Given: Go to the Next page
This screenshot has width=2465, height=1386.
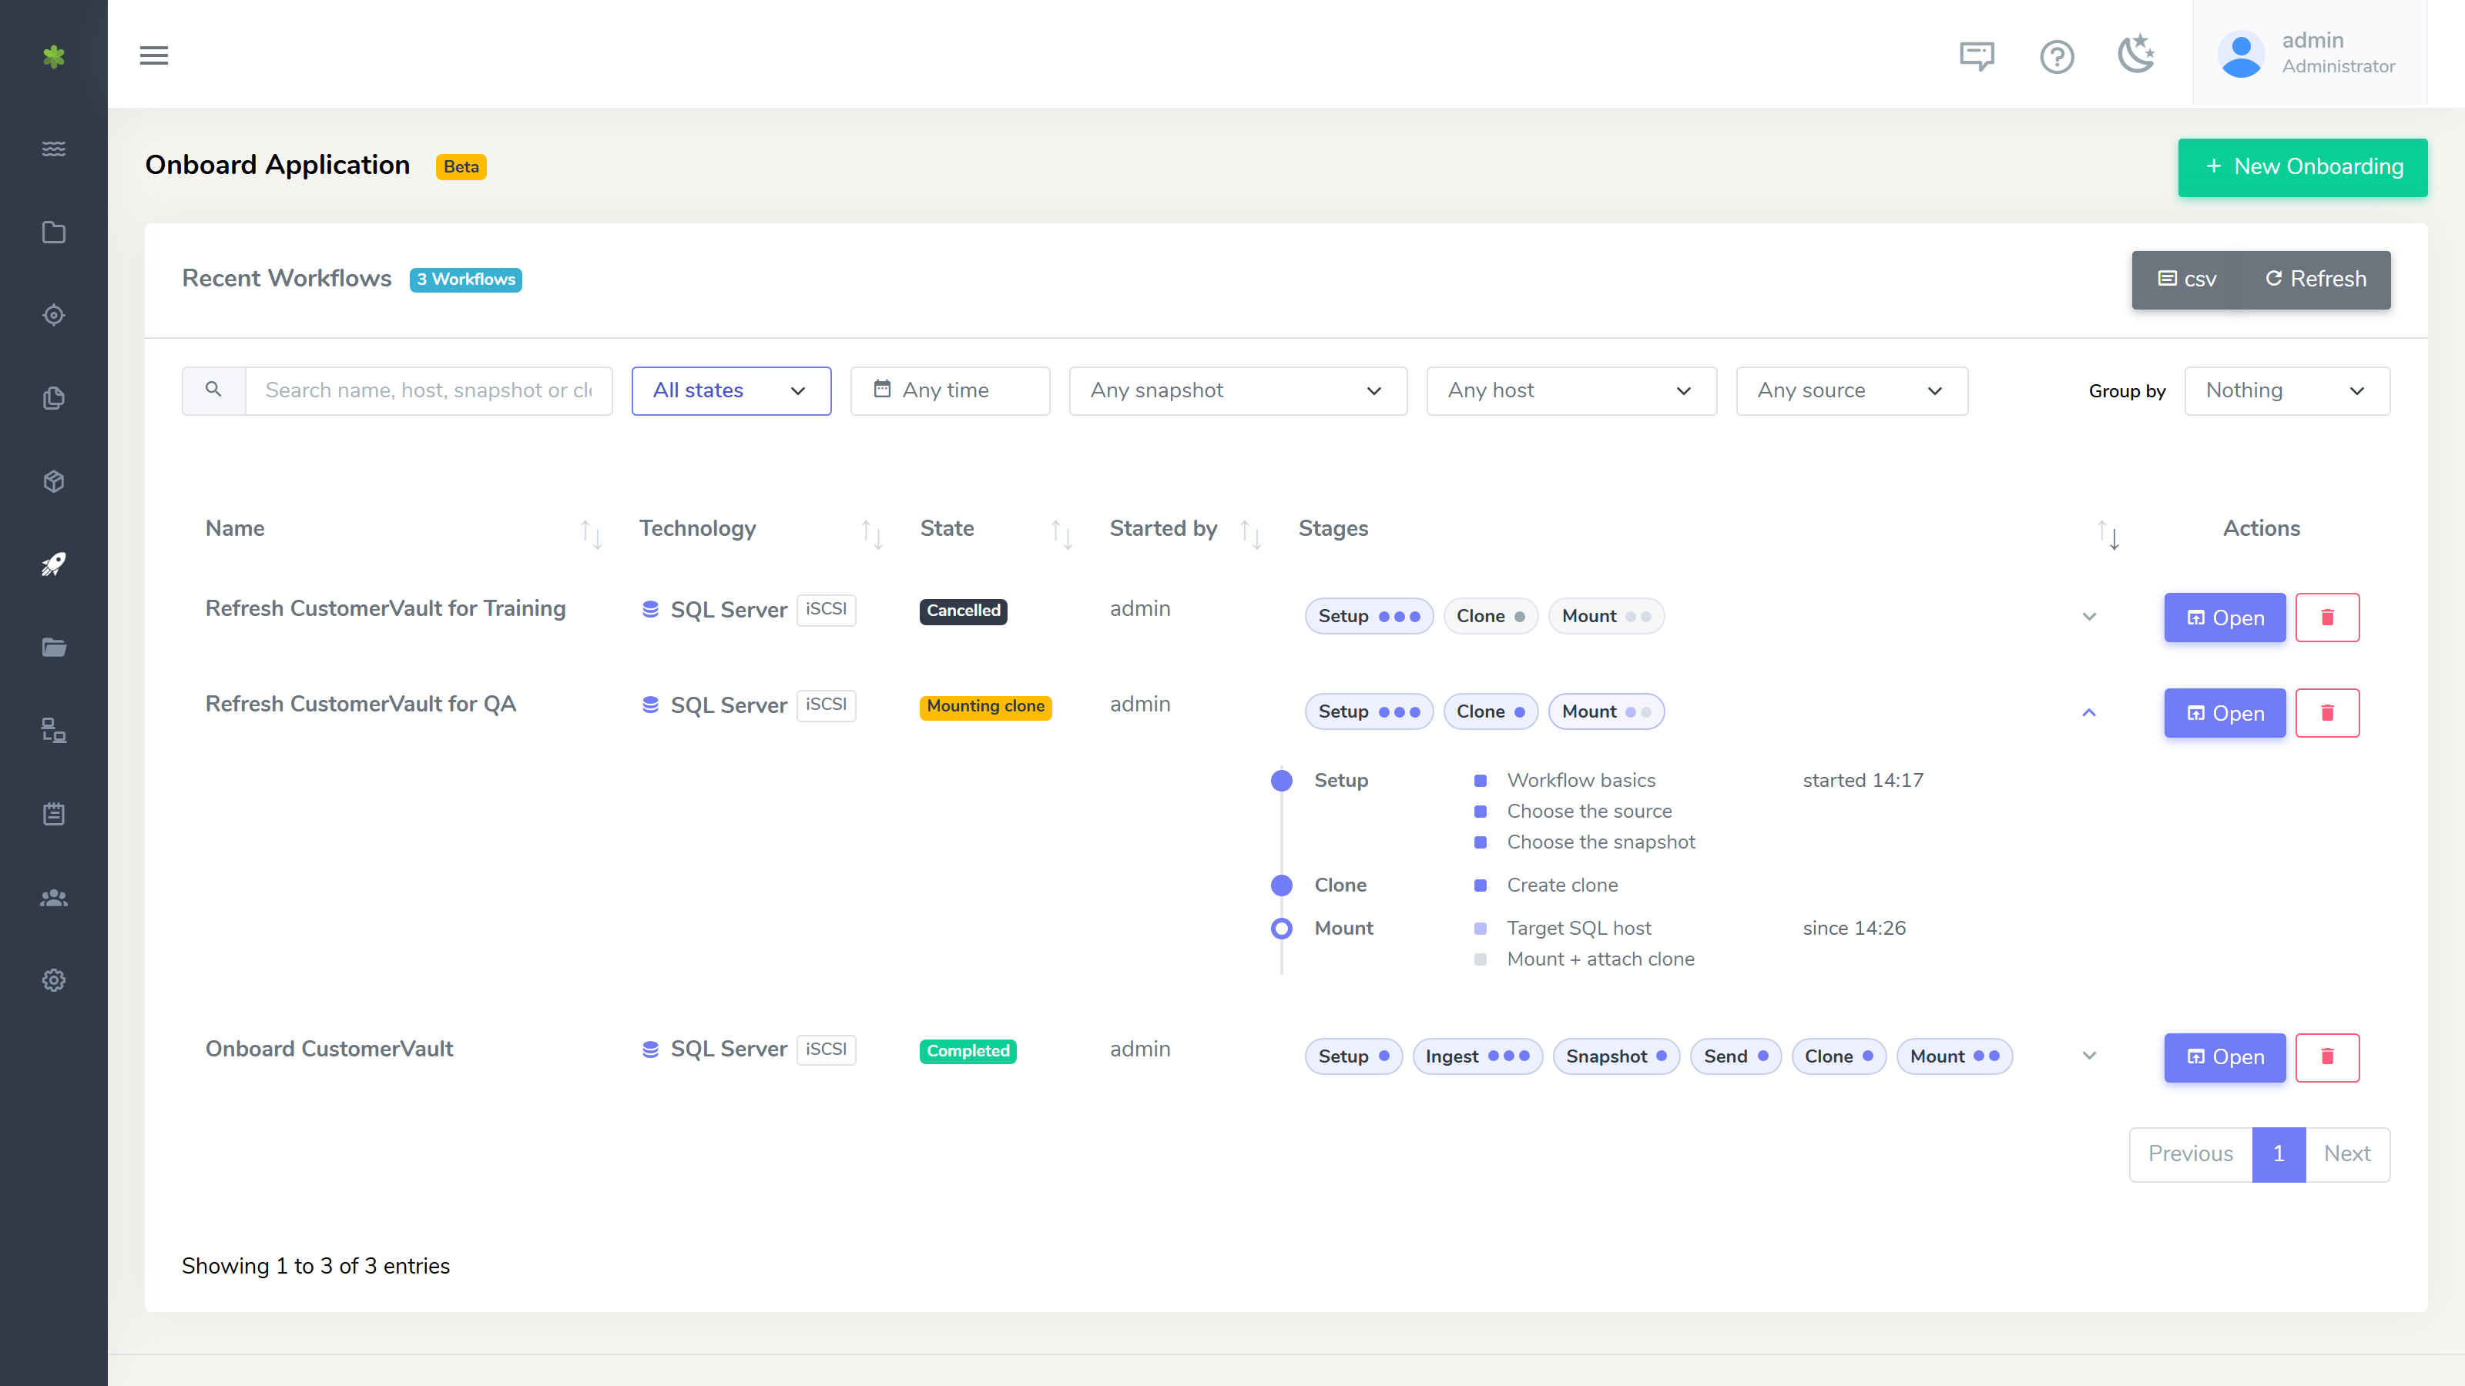Looking at the screenshot, I should click(2347, 1154).
